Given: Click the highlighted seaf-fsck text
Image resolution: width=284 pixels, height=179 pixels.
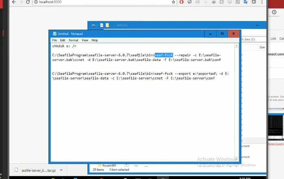Looking at the screenshot, I should [164, 54].
